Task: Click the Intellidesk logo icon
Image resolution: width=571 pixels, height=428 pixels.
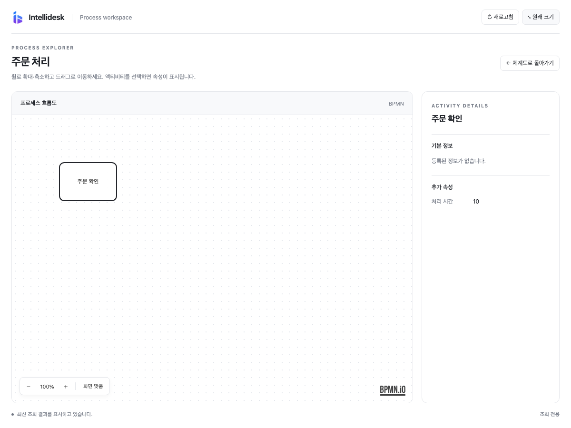Action: pyautogui.click(x=18, y=18)
